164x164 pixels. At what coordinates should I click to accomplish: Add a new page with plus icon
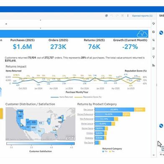pos(6,24)
